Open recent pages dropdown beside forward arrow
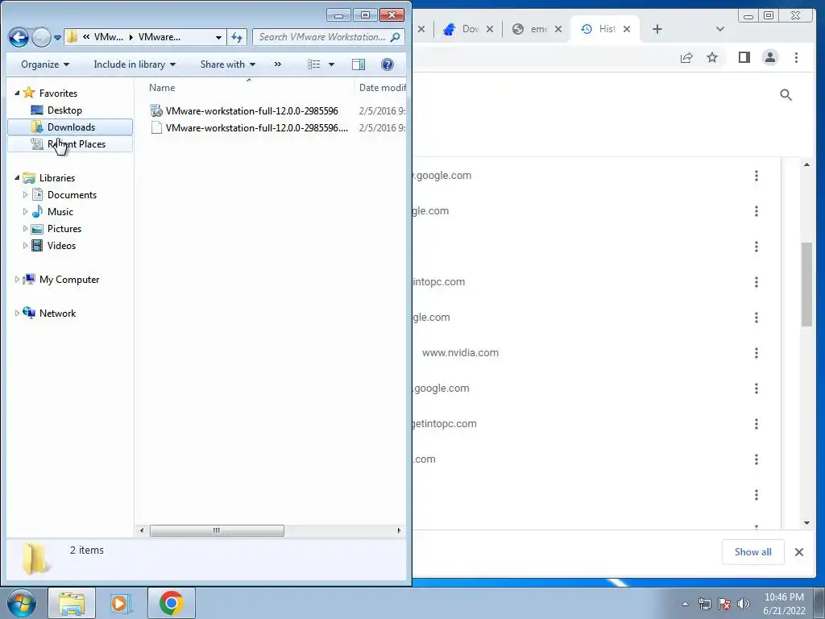Screen dimensions: 825x619 (57, 38)
